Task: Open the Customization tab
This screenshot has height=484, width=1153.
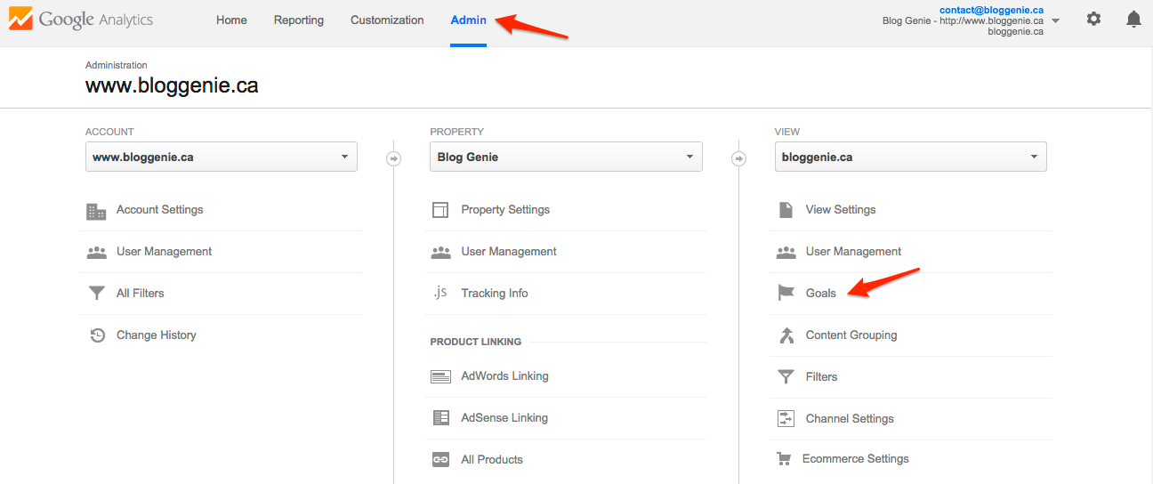Action: point(387,20)
